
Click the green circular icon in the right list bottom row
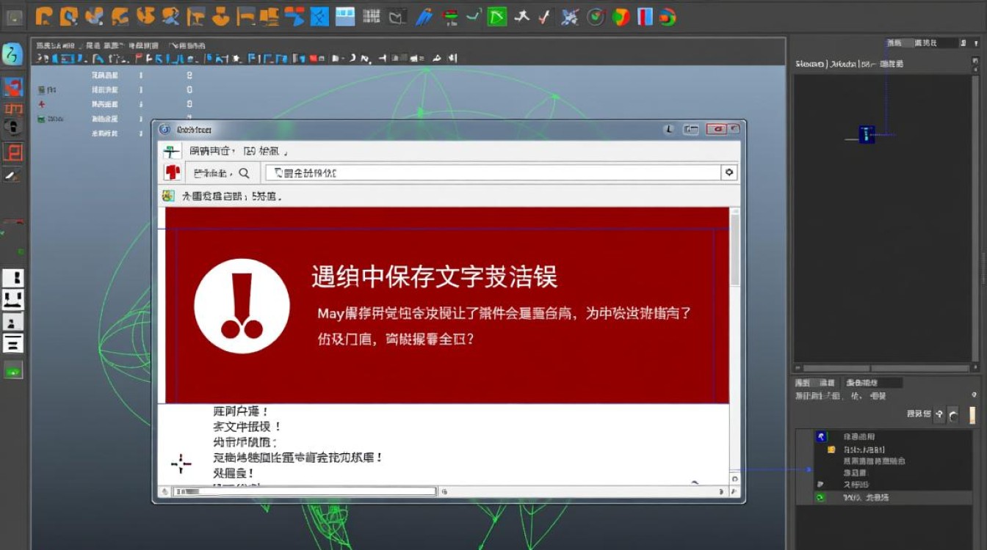tap(821, 497)
